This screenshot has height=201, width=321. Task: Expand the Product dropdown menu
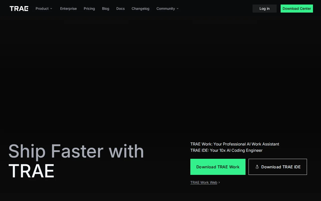click(44, 9)
